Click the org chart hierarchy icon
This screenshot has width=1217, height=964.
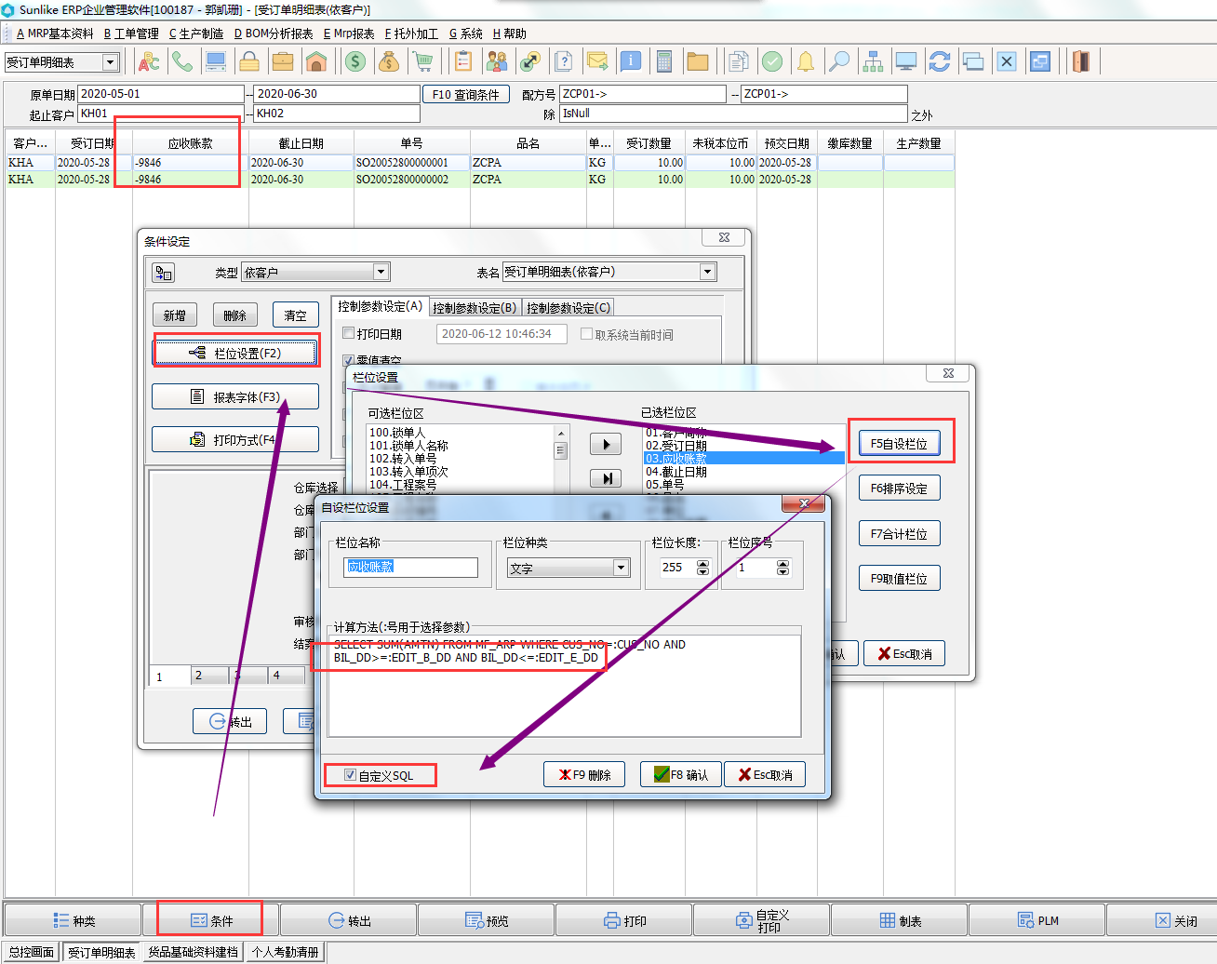(873, 62)
